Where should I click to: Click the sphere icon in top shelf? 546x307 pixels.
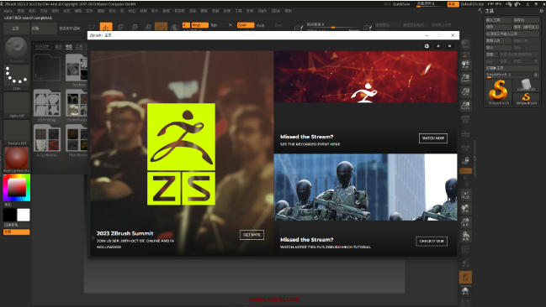(175, 28)
